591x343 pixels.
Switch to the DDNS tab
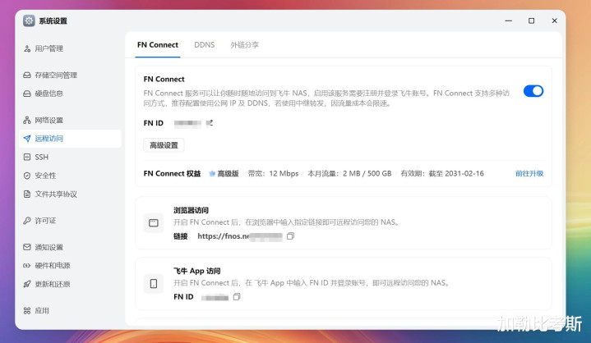pyautogui.click(x=205, y=45)
